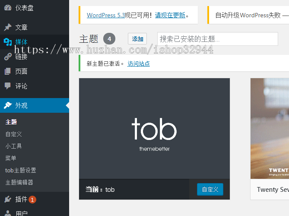Click plugin update badge showing 1
The width and height of the screenshot is (289, 216).
32,200
